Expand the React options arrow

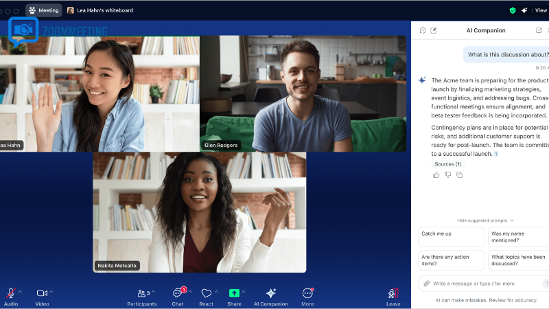[x=216, y=292]
